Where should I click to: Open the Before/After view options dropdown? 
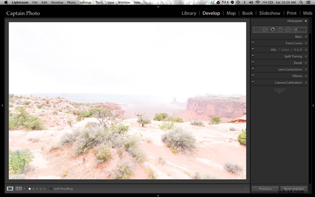coord(24,189)
